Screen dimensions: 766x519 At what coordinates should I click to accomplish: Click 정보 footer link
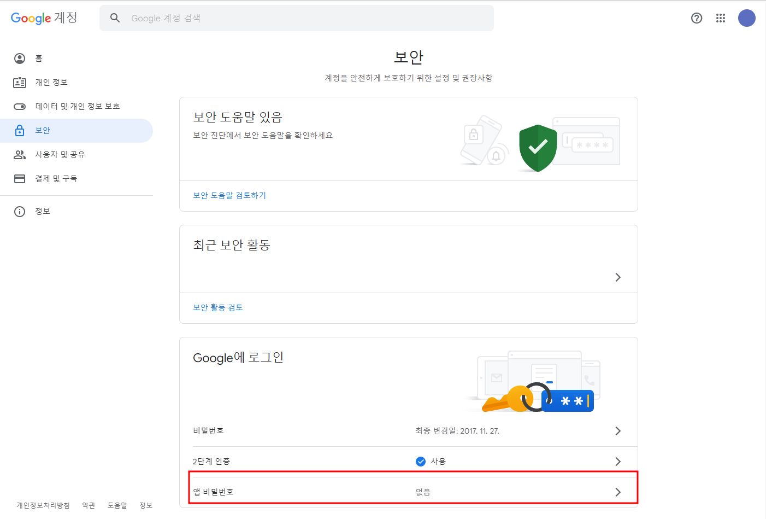click(x=146, y=505)
